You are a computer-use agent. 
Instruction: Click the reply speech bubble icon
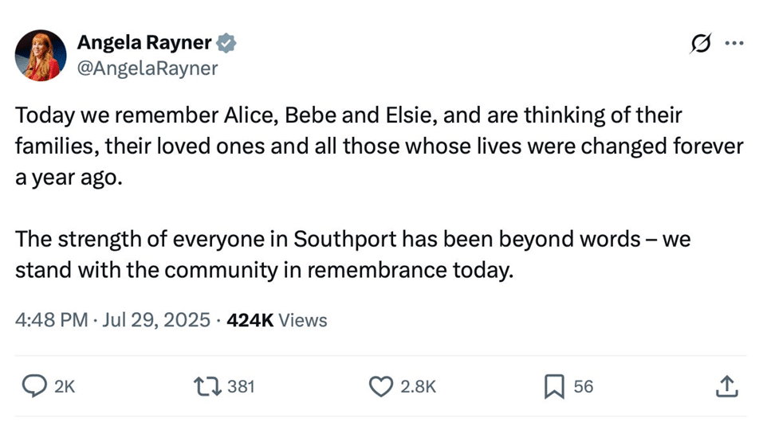(x=34, y=386)
